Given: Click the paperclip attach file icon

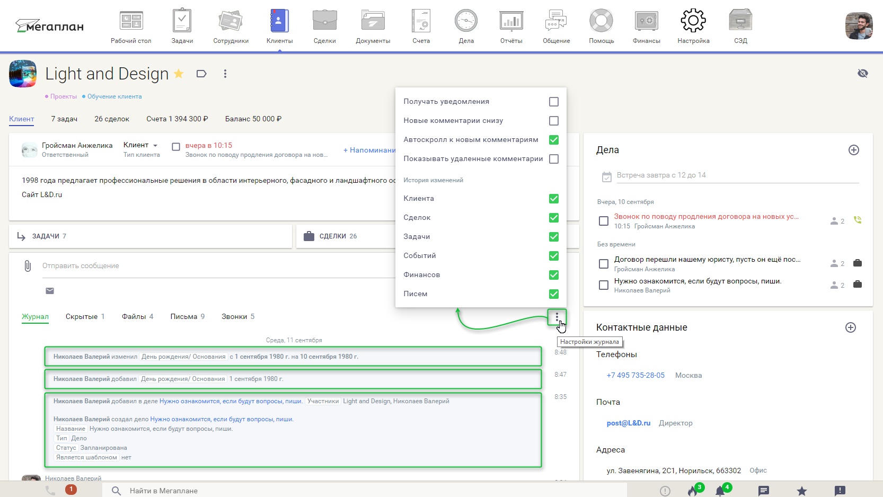Looking at the screenshot, I should click(28, 265).
